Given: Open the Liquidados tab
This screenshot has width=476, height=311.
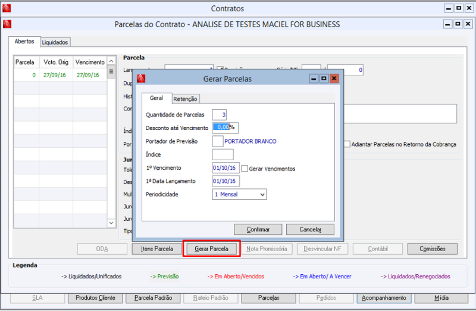Looking at the screenshot, I should (55, 42).
